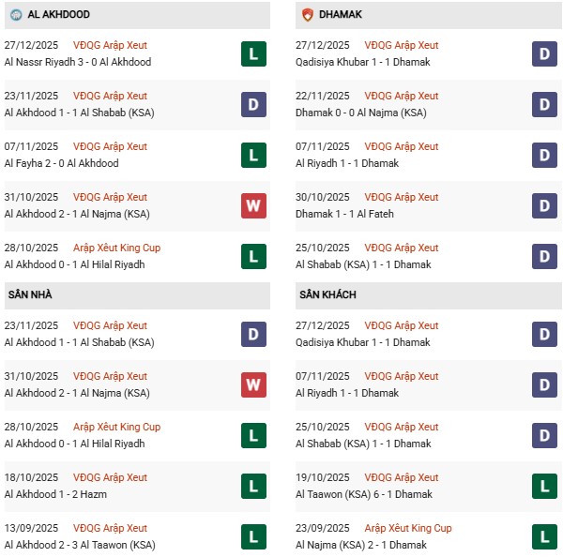Select L badge for Al Najma 2-1 Dhamak
Screen dimensions: 563x557
coord(544,536)
